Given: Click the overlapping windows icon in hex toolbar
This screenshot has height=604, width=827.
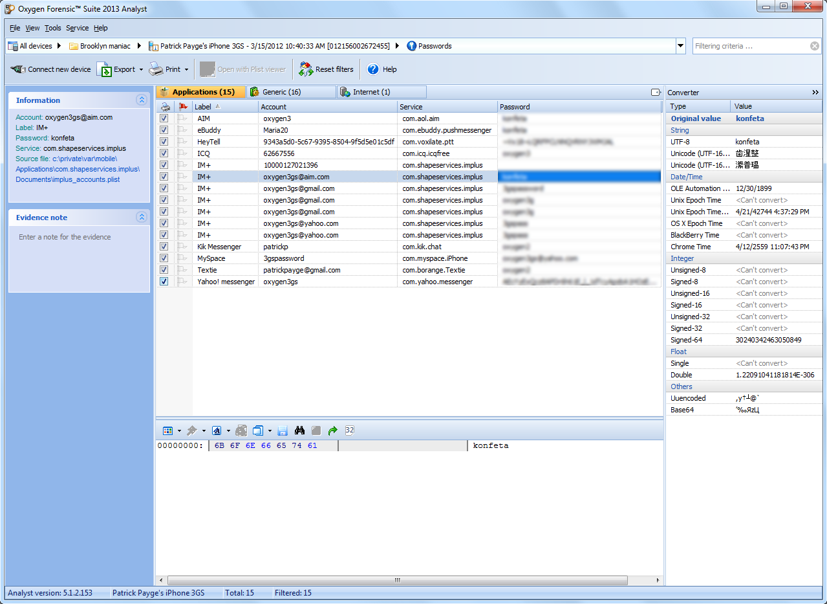Looking at the screenshot, I should (258, 431).
